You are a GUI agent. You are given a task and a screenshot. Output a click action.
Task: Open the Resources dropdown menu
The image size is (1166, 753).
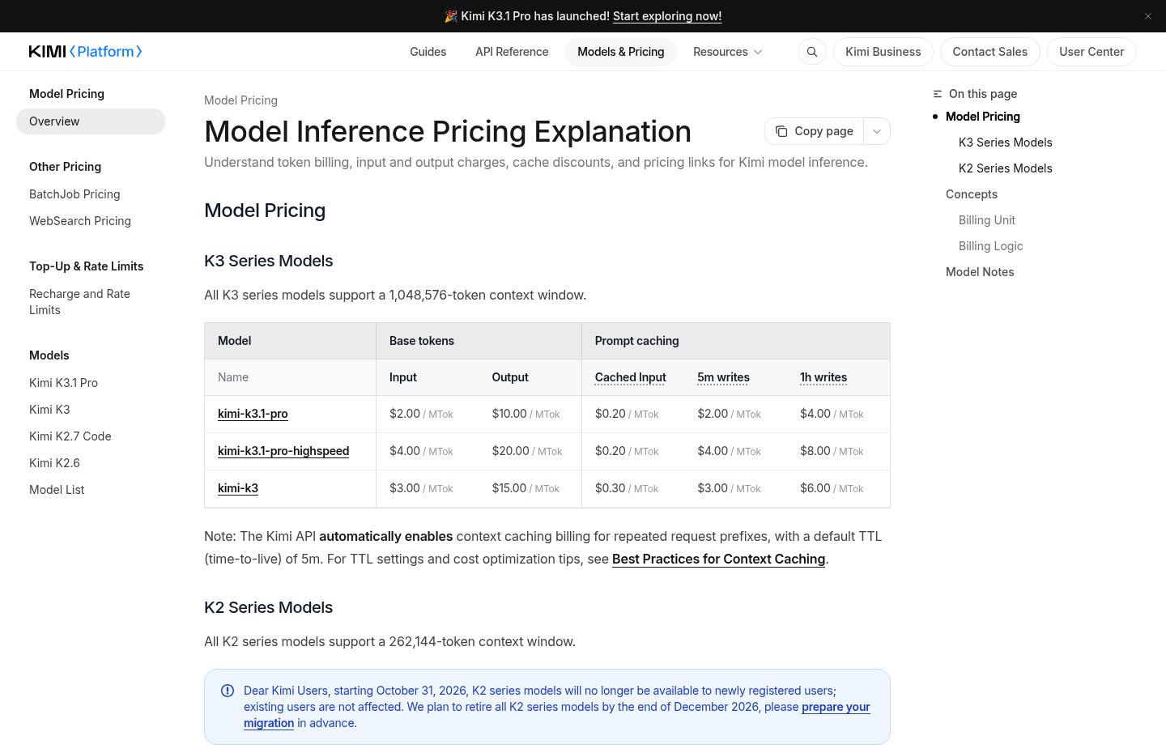(728, 52)
